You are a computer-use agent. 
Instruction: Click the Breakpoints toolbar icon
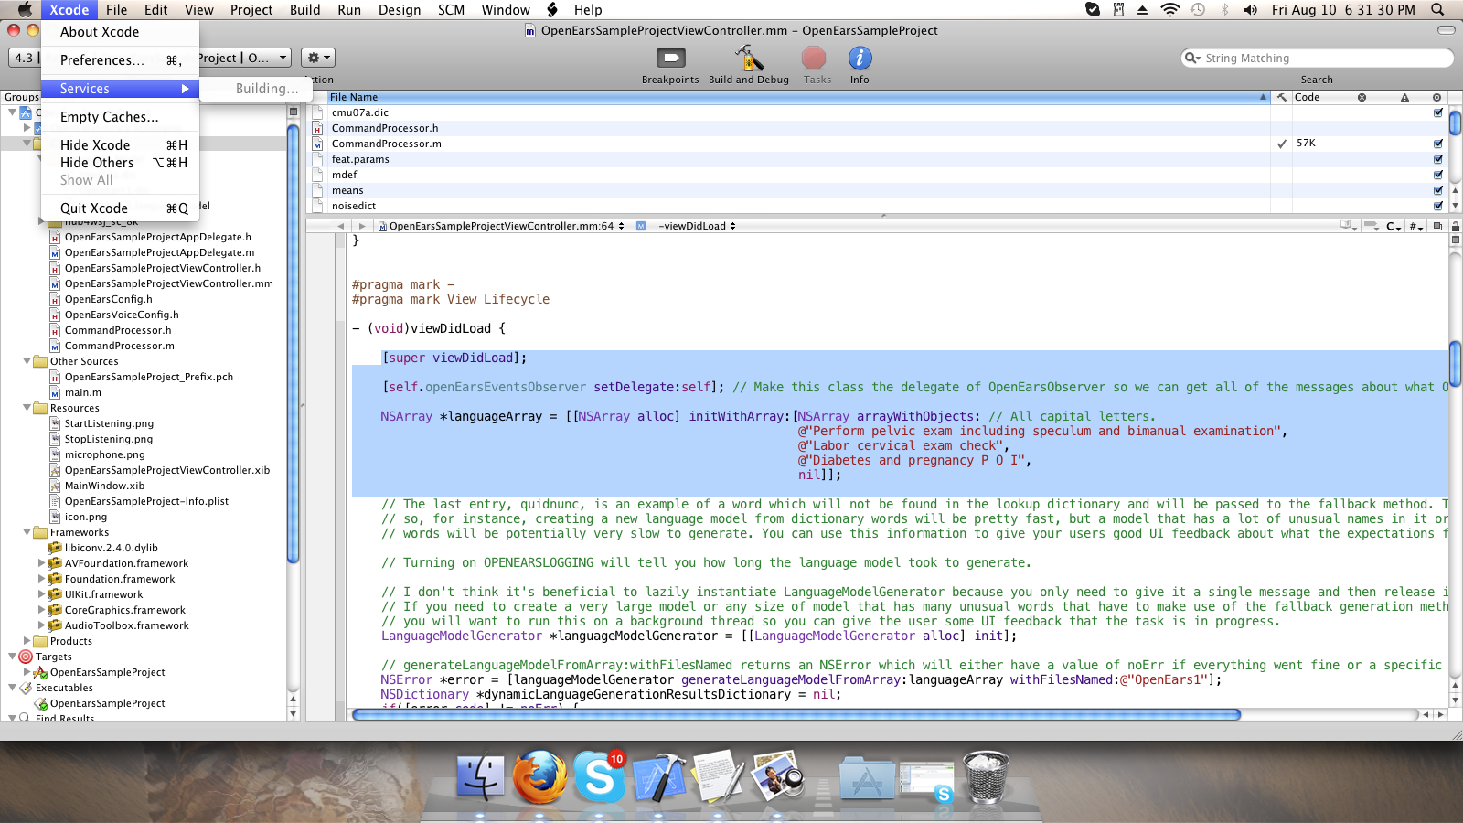click(x=670, y=59)
